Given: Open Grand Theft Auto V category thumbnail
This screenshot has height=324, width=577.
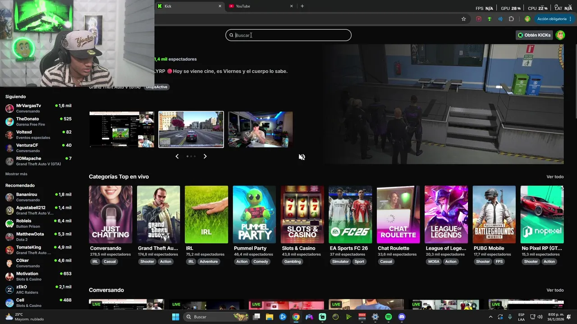Looking at the screenshot, I should pos(158,215).
